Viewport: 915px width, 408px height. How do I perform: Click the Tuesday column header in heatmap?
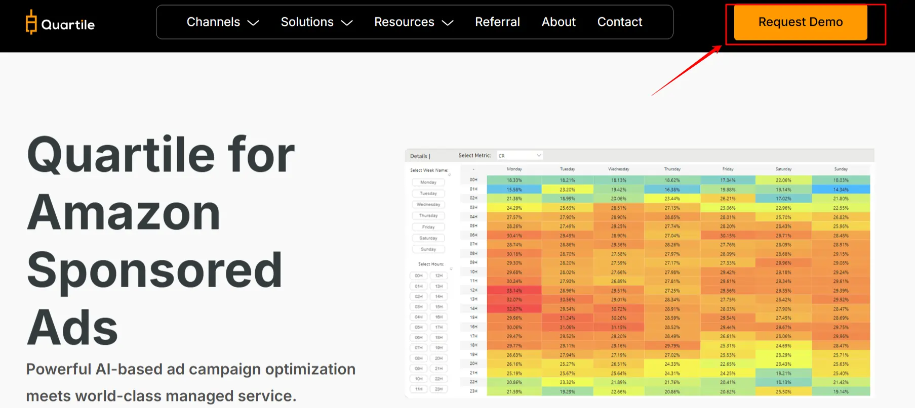[567, 169]
